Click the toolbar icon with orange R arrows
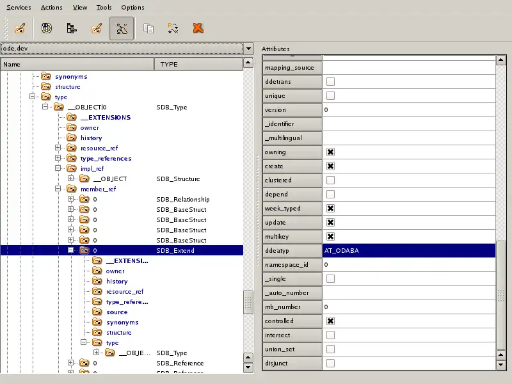This screenshot has width=512, height=384. (x=173, y=28)
